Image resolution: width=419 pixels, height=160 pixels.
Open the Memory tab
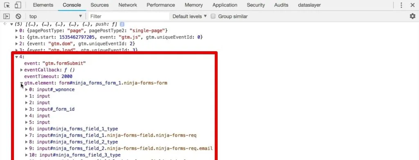pyautogui.click(x=194, y=5)
